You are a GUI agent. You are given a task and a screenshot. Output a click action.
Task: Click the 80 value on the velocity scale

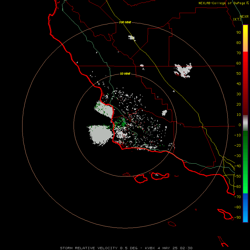click(x=239, y=43)
